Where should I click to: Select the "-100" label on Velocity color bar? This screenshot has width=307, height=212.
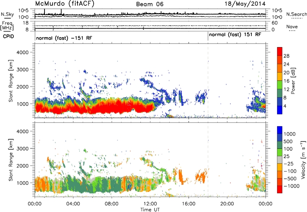[x=291, y=171]
